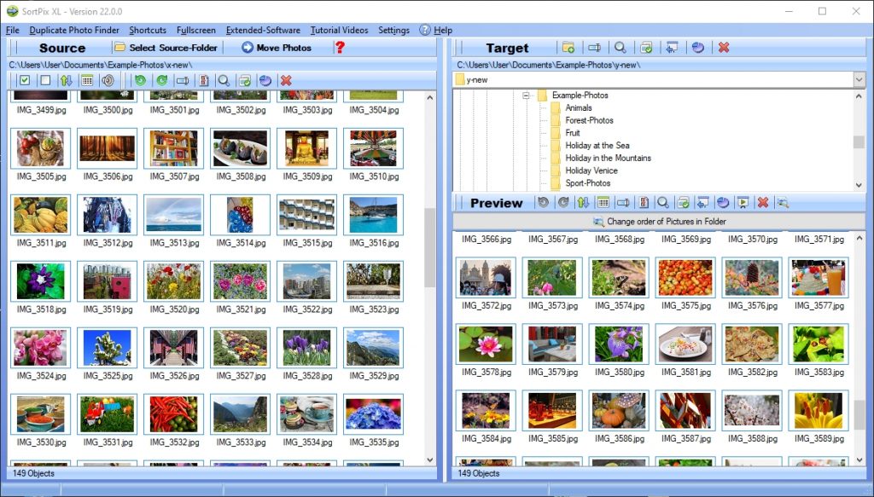This screenshot has width=874, height=497.
Task: Click the magnifier search icon in Source toolbar
Action: tap(224, 80)
